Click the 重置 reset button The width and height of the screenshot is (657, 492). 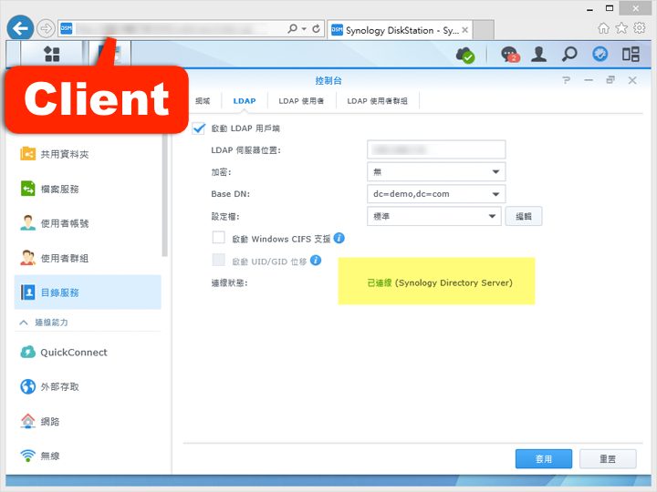pyautogui.click(x=608, y=459)
